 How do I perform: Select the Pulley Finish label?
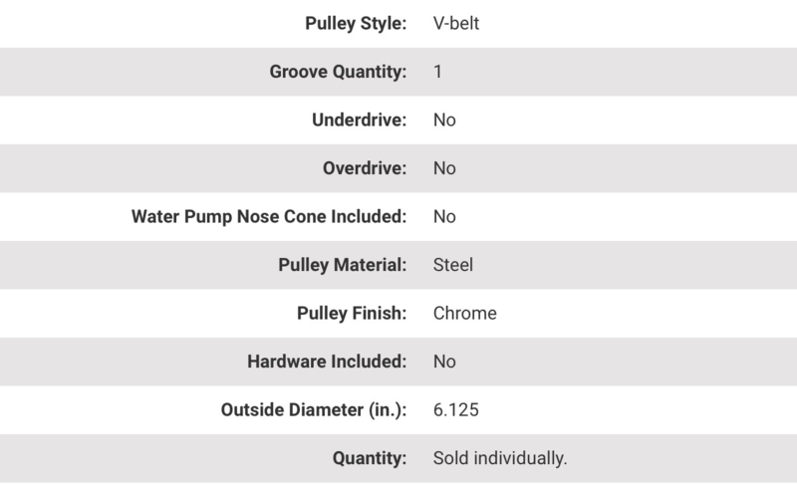coord(352,313)
